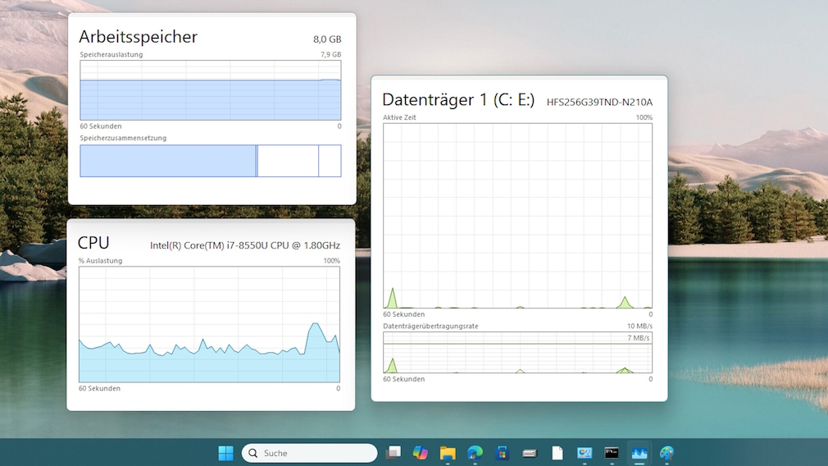The width and height of the screenshot is (828, 466).
Task: Click the Datenträger 1 (C: E:) title
Action: click(458, 100)
